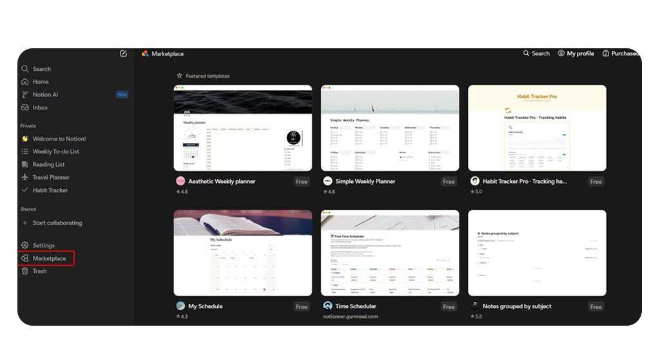Screen dimensions: 660x345
Task: Open the Habit Tracker page
Action: [x=50, y=190]
